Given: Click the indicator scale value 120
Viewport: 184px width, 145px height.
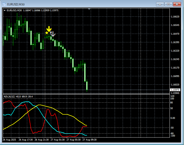Looking at the screenshot, I should point(172,96).
